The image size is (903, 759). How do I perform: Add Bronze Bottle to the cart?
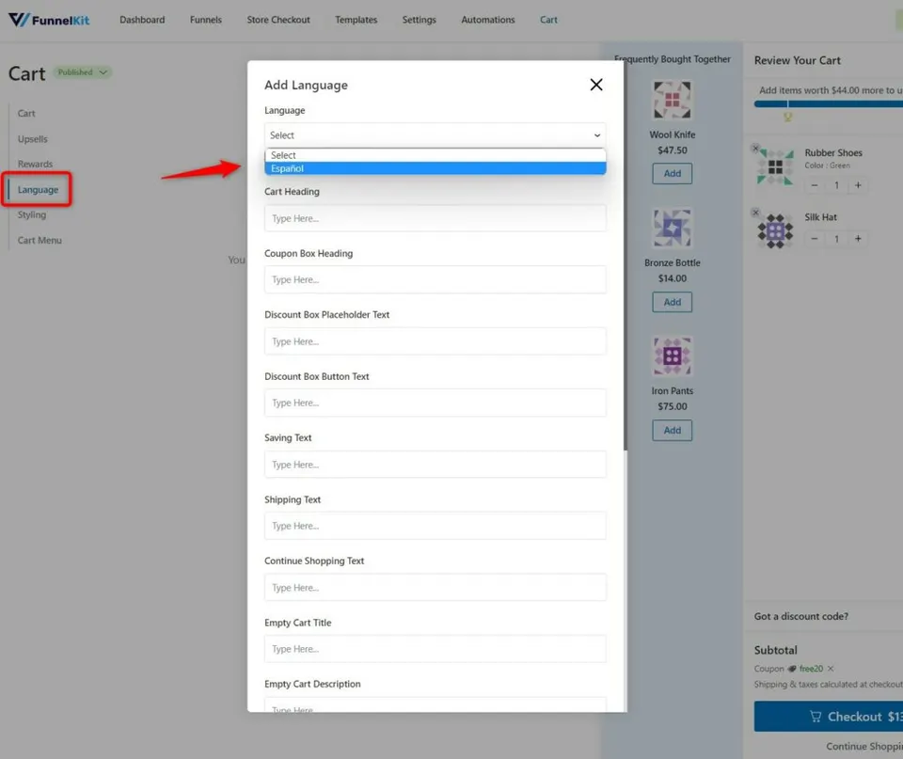[x=672, y=302]
